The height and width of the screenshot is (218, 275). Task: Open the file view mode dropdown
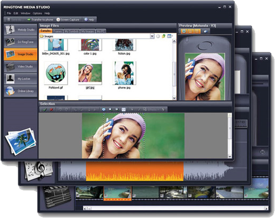coord(170,36)
